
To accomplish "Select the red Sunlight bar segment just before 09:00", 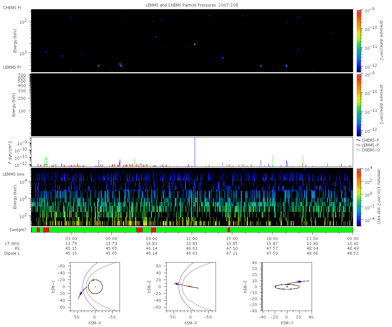I will (139, 230).
